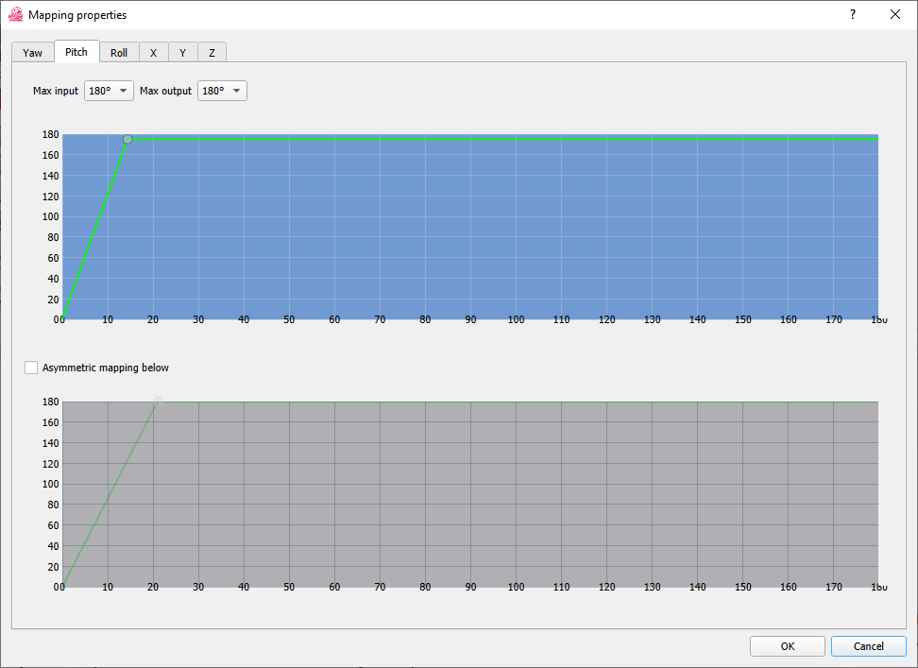This screenshot has width=918, height=668.
Task: Open the Z axis tab
Action: (x=212, y=53)
